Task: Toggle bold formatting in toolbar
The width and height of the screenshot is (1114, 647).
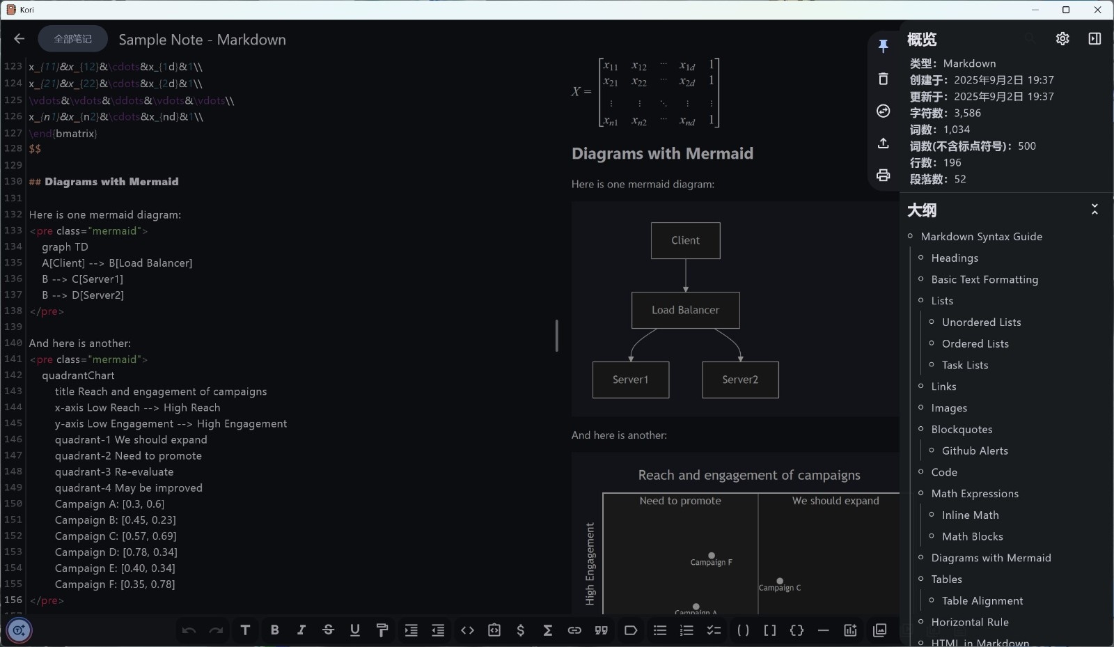Action: click(274, 630)
